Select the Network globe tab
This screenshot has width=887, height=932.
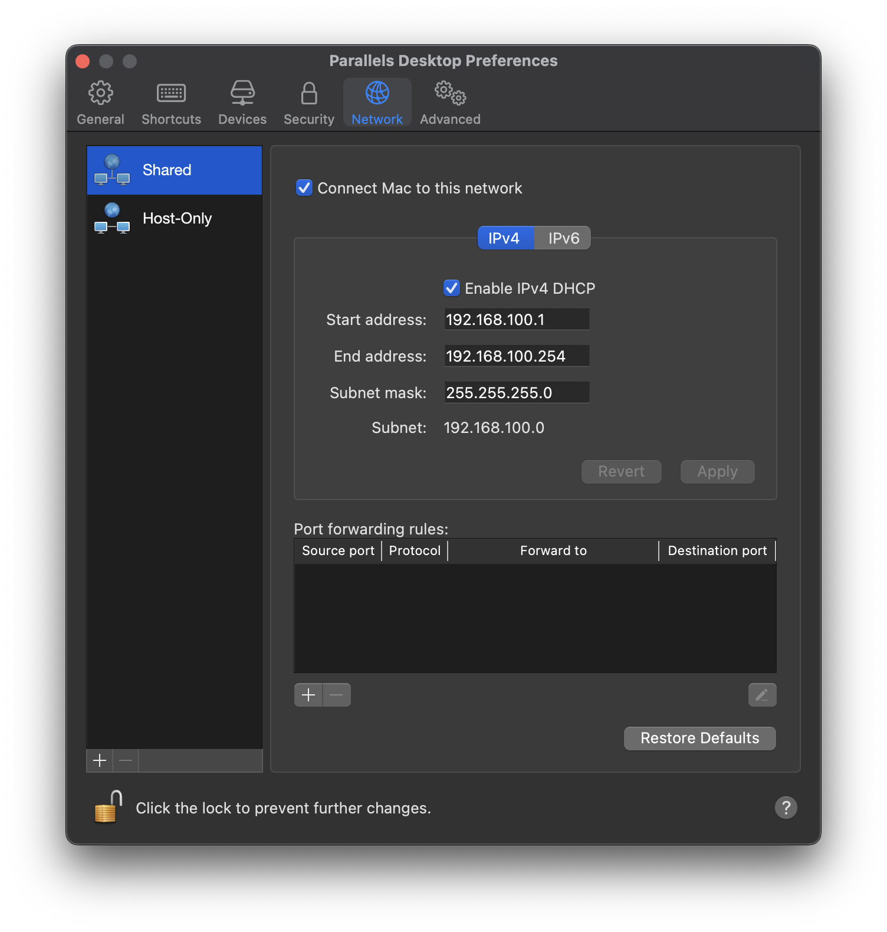[x=377, y=103]
